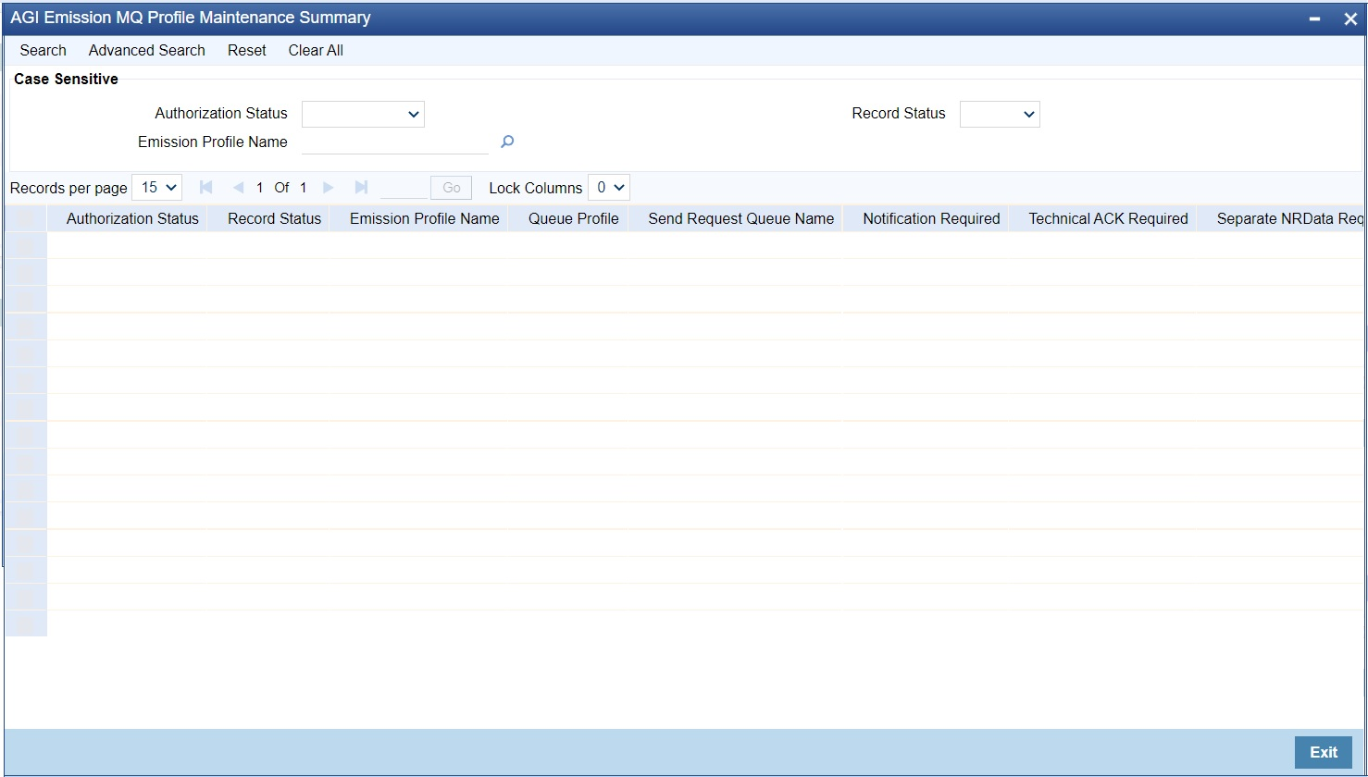This screenshot has height=777, width=1368.
Task: Click Reset in the toolbar
Action: [x=247, y=50]
